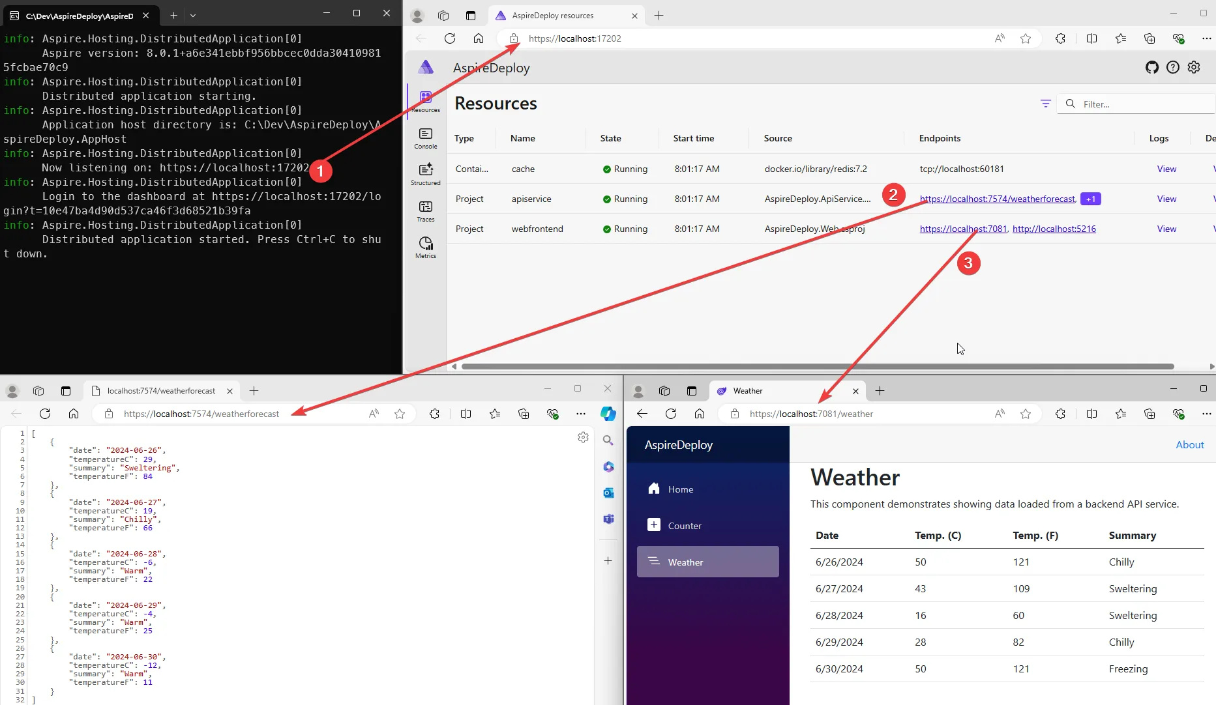Click the Aspire logo in dashboard header

click(x=426, y=67)
